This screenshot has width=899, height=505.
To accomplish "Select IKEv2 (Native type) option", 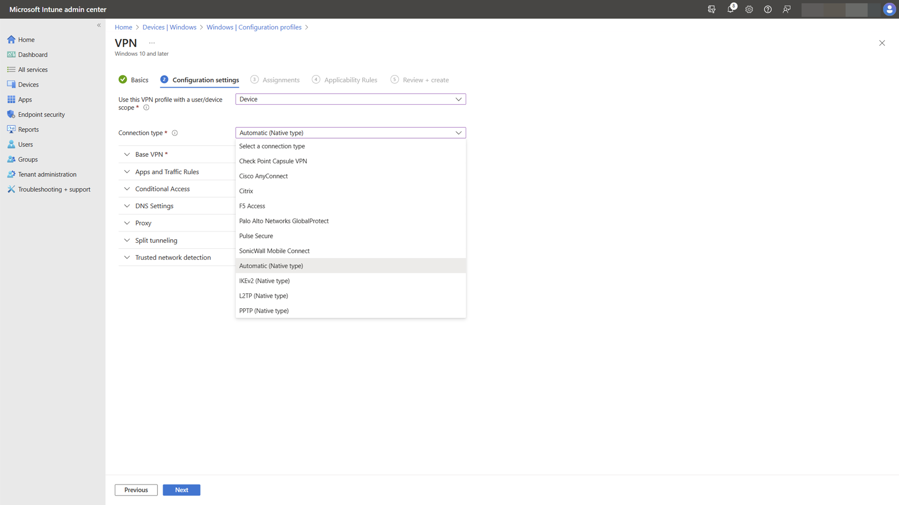I will point(264,281).
